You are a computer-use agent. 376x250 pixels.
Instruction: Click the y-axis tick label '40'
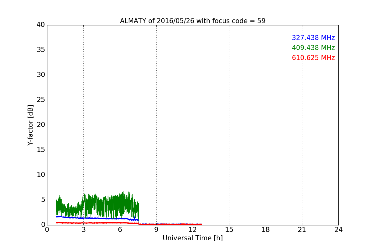click(41, 25)
